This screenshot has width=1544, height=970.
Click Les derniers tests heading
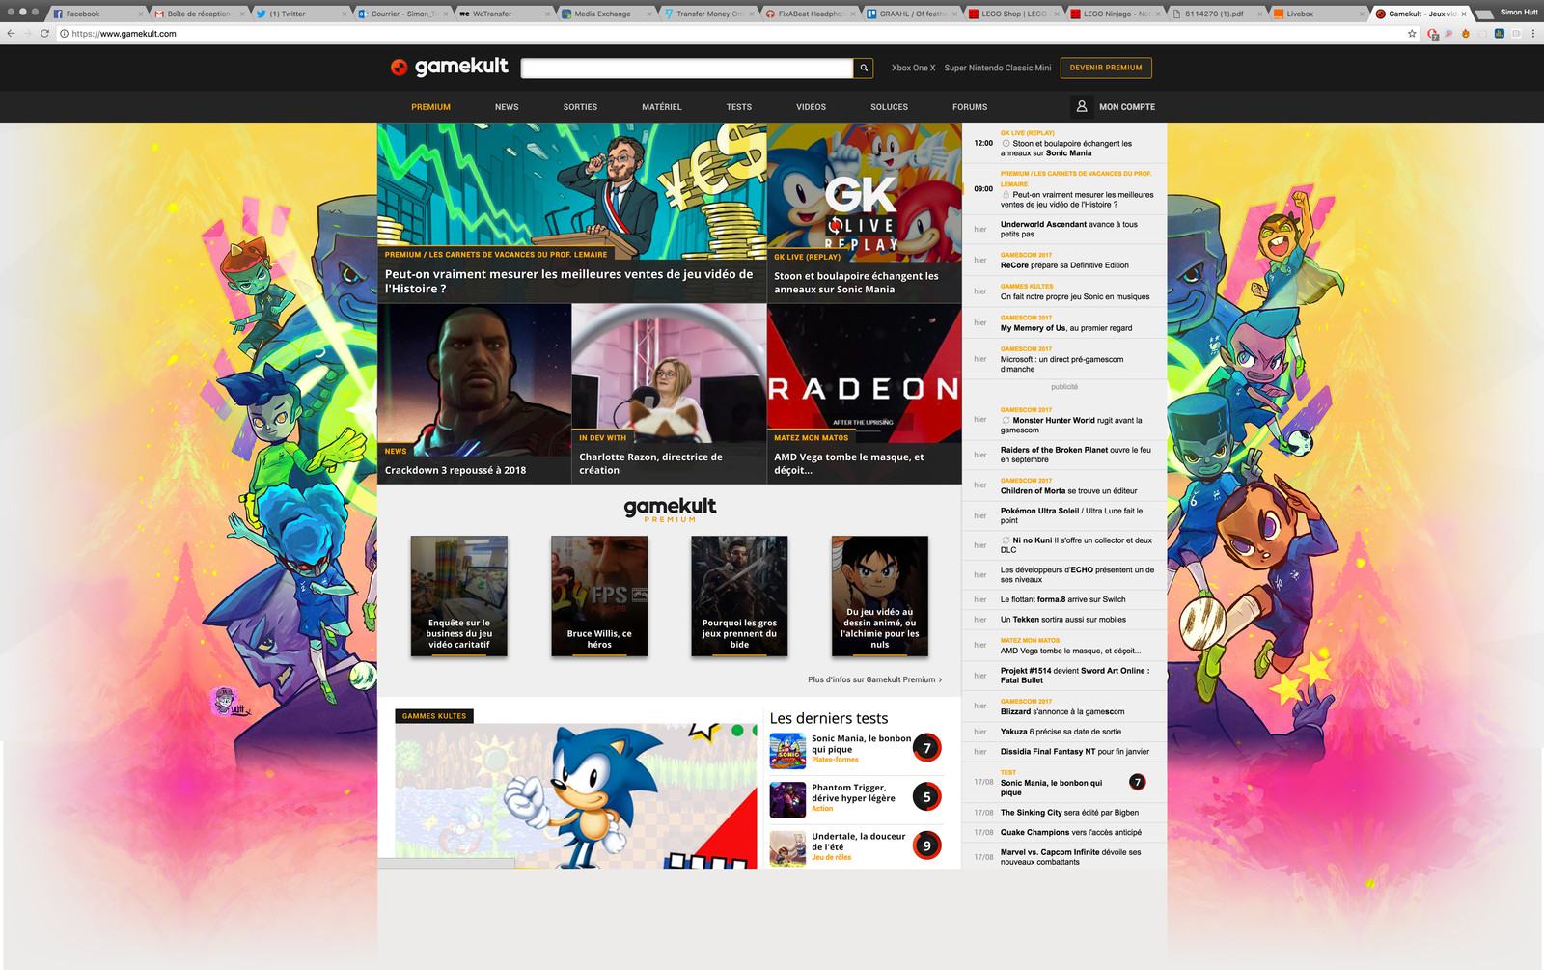pos(829,718)
